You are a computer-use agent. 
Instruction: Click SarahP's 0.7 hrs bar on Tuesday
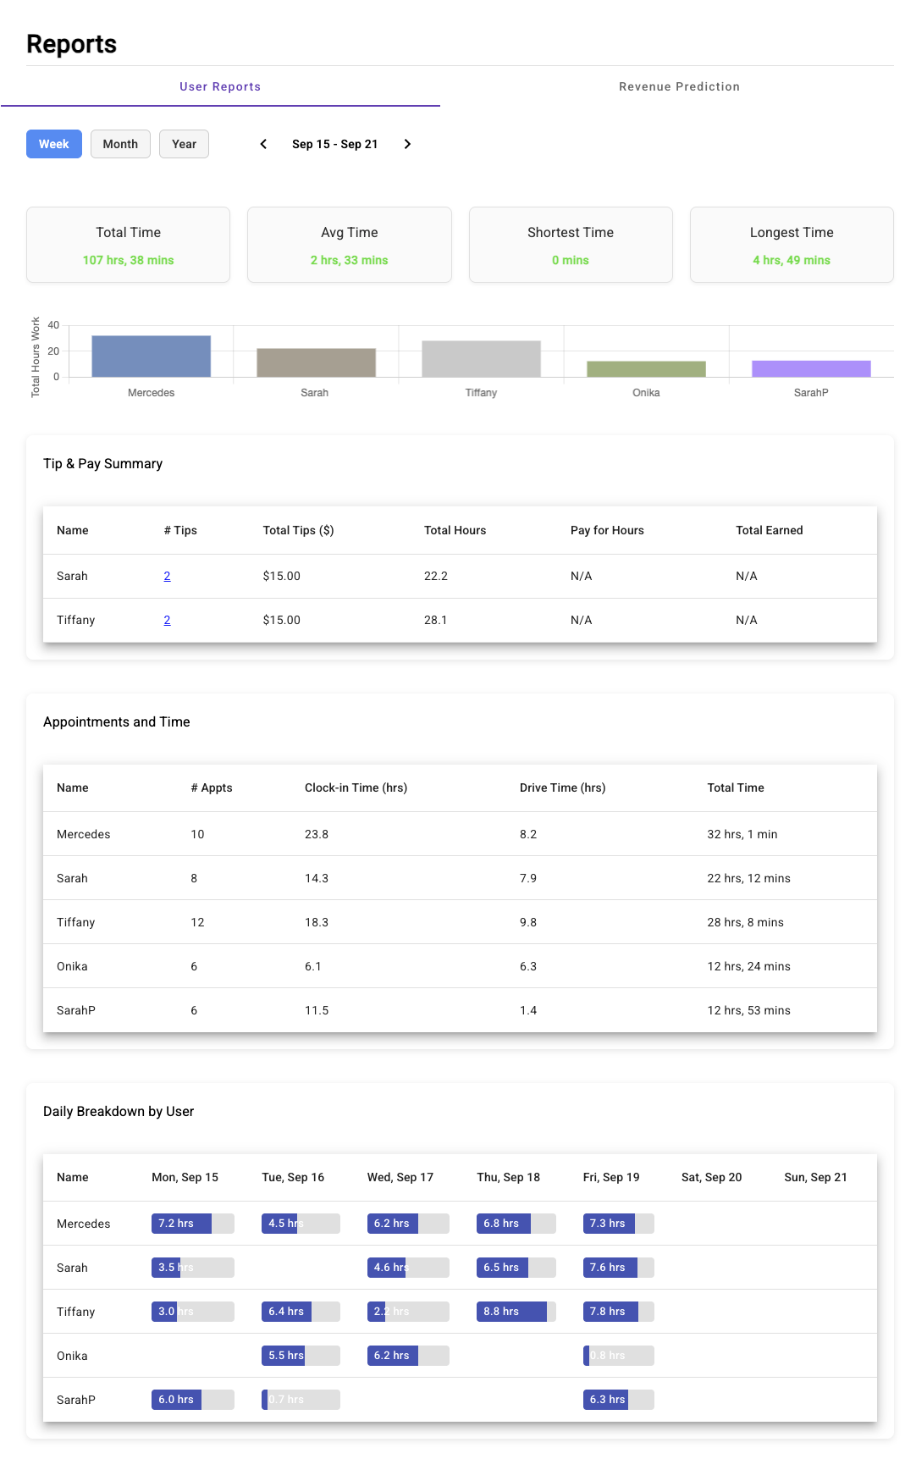[301, 1400]
